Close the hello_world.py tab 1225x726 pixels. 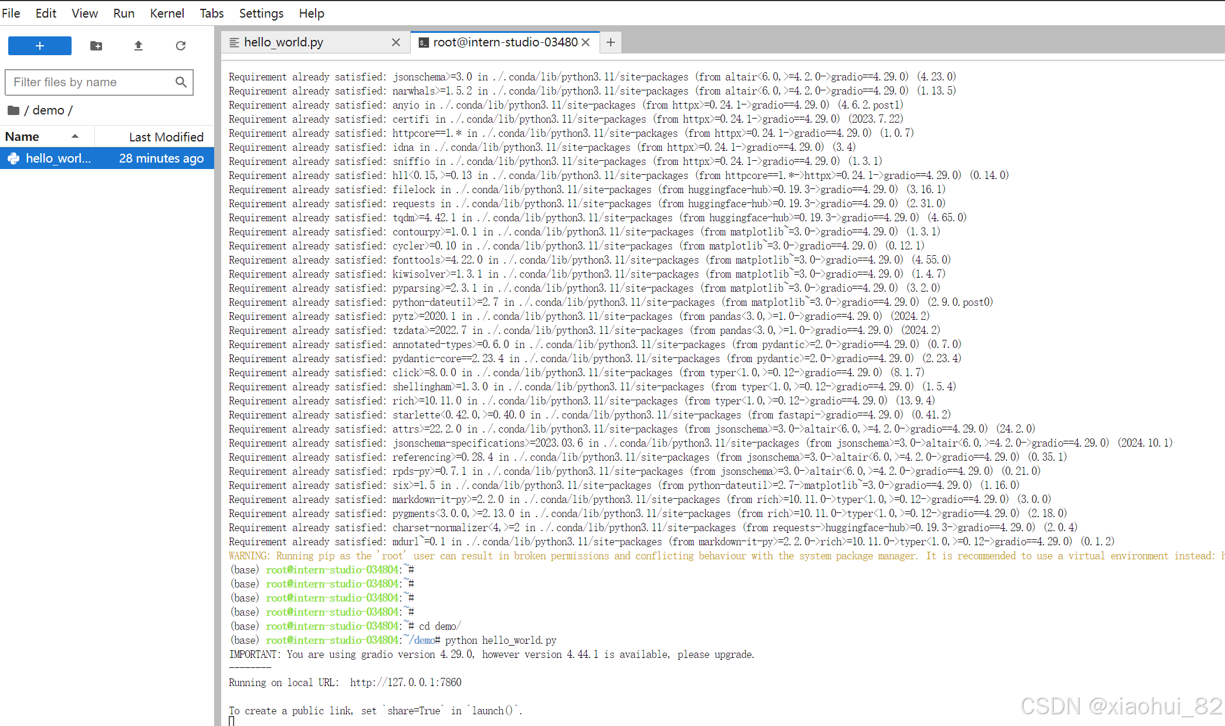396,42
